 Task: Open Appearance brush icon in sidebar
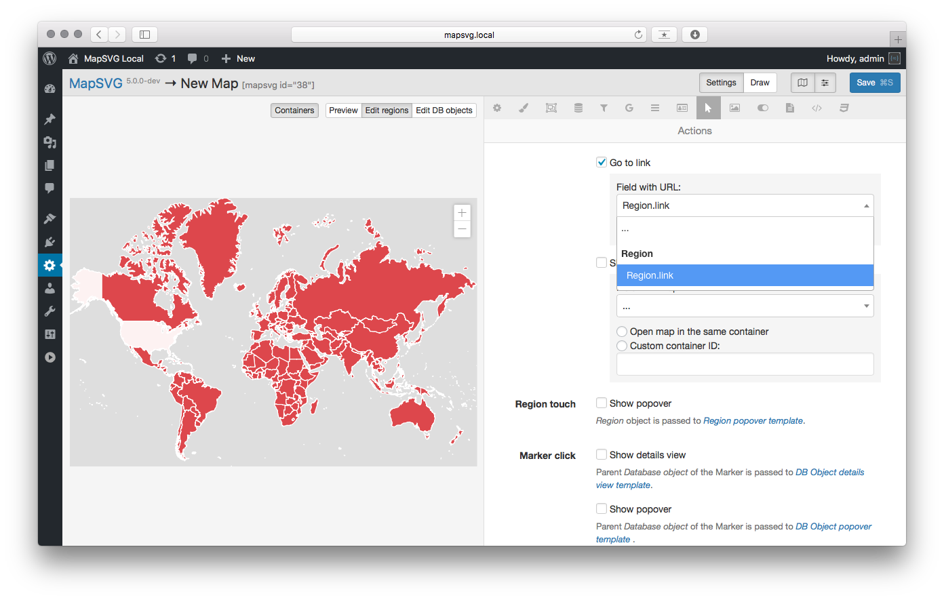pos(50,219)
